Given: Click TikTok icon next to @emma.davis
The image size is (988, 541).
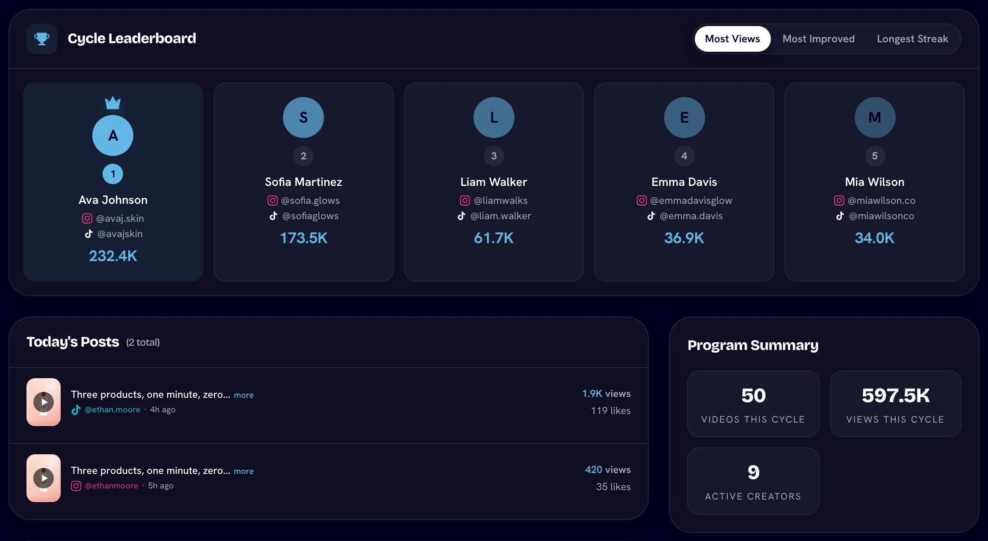Looking at the screenshot, I should pos(651,216).
